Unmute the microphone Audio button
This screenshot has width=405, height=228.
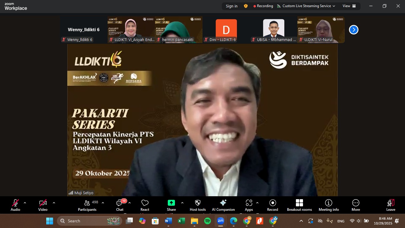[15, 205]
